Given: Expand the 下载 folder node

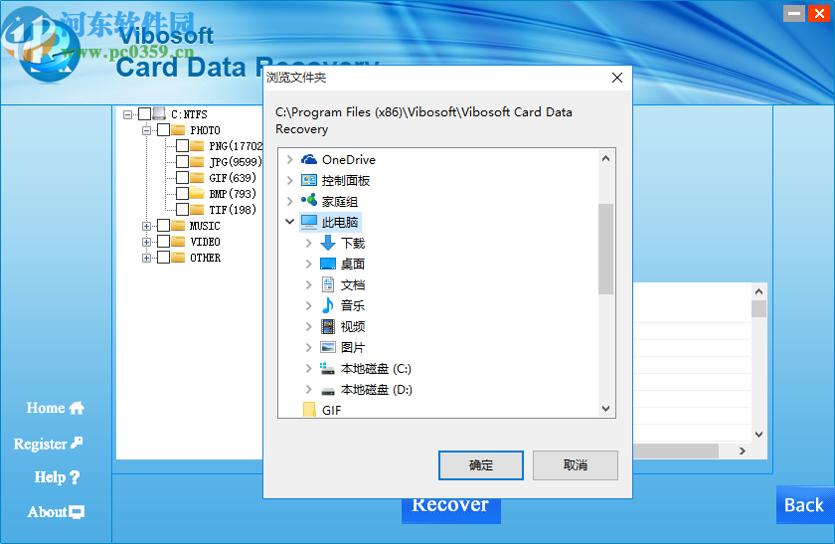Looking at the screenshot, I should click(x=309, y=243).
